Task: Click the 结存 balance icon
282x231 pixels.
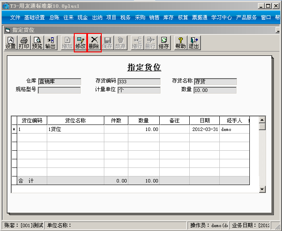Action: click(164, 43)
